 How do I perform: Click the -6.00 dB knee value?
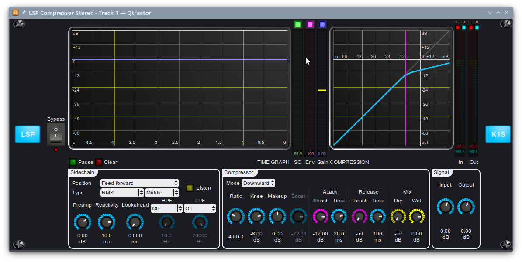pos(256,234)
